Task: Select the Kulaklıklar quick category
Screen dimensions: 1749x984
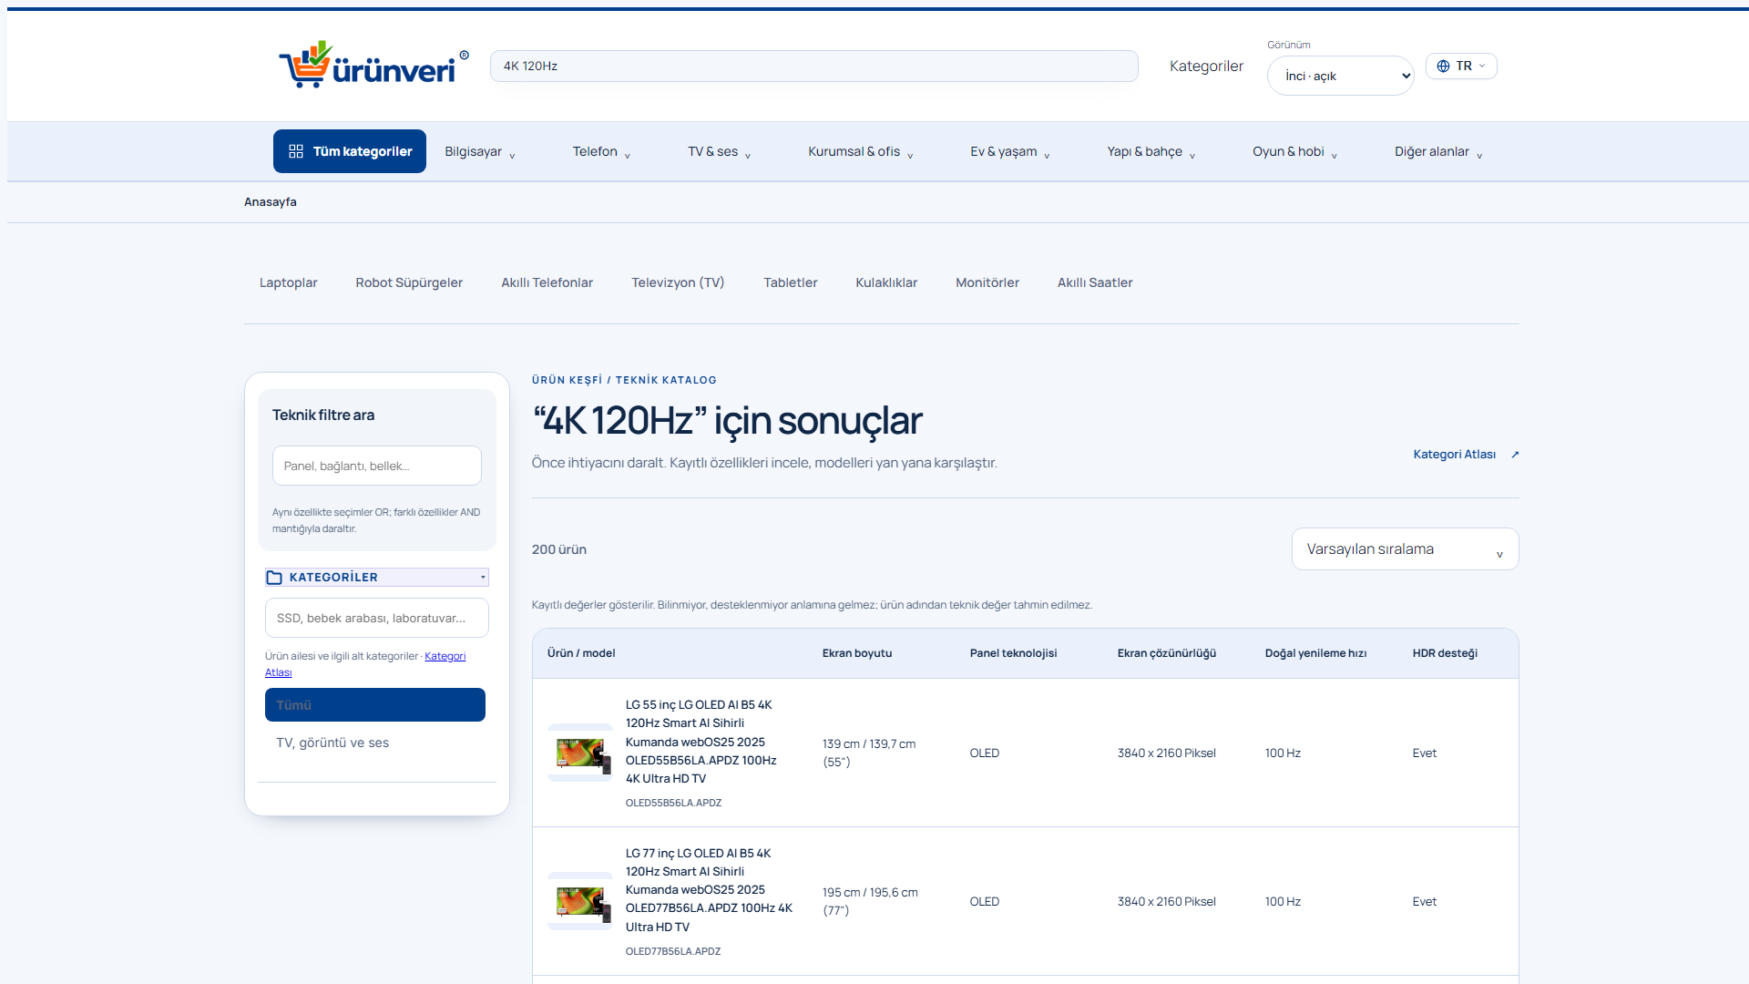Action: [886, 282]
